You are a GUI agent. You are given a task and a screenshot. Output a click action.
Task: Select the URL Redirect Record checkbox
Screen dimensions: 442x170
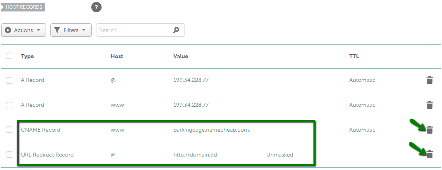pos(9,155)
